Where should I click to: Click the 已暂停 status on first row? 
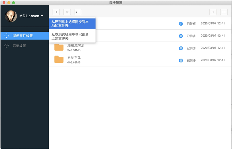191,24
